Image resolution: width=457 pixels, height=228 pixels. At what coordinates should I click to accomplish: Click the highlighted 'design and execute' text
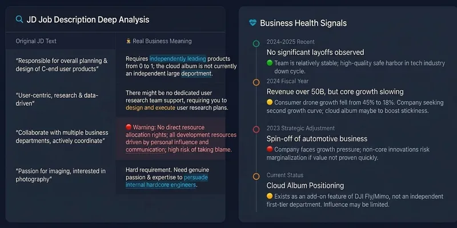click(151, 107)
